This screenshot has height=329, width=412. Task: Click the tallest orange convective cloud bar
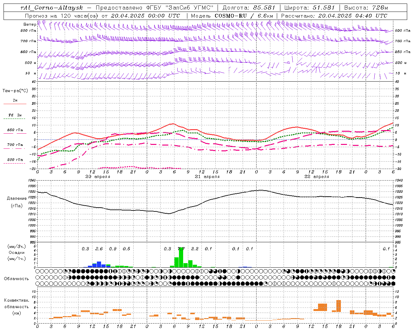(339, 306)
